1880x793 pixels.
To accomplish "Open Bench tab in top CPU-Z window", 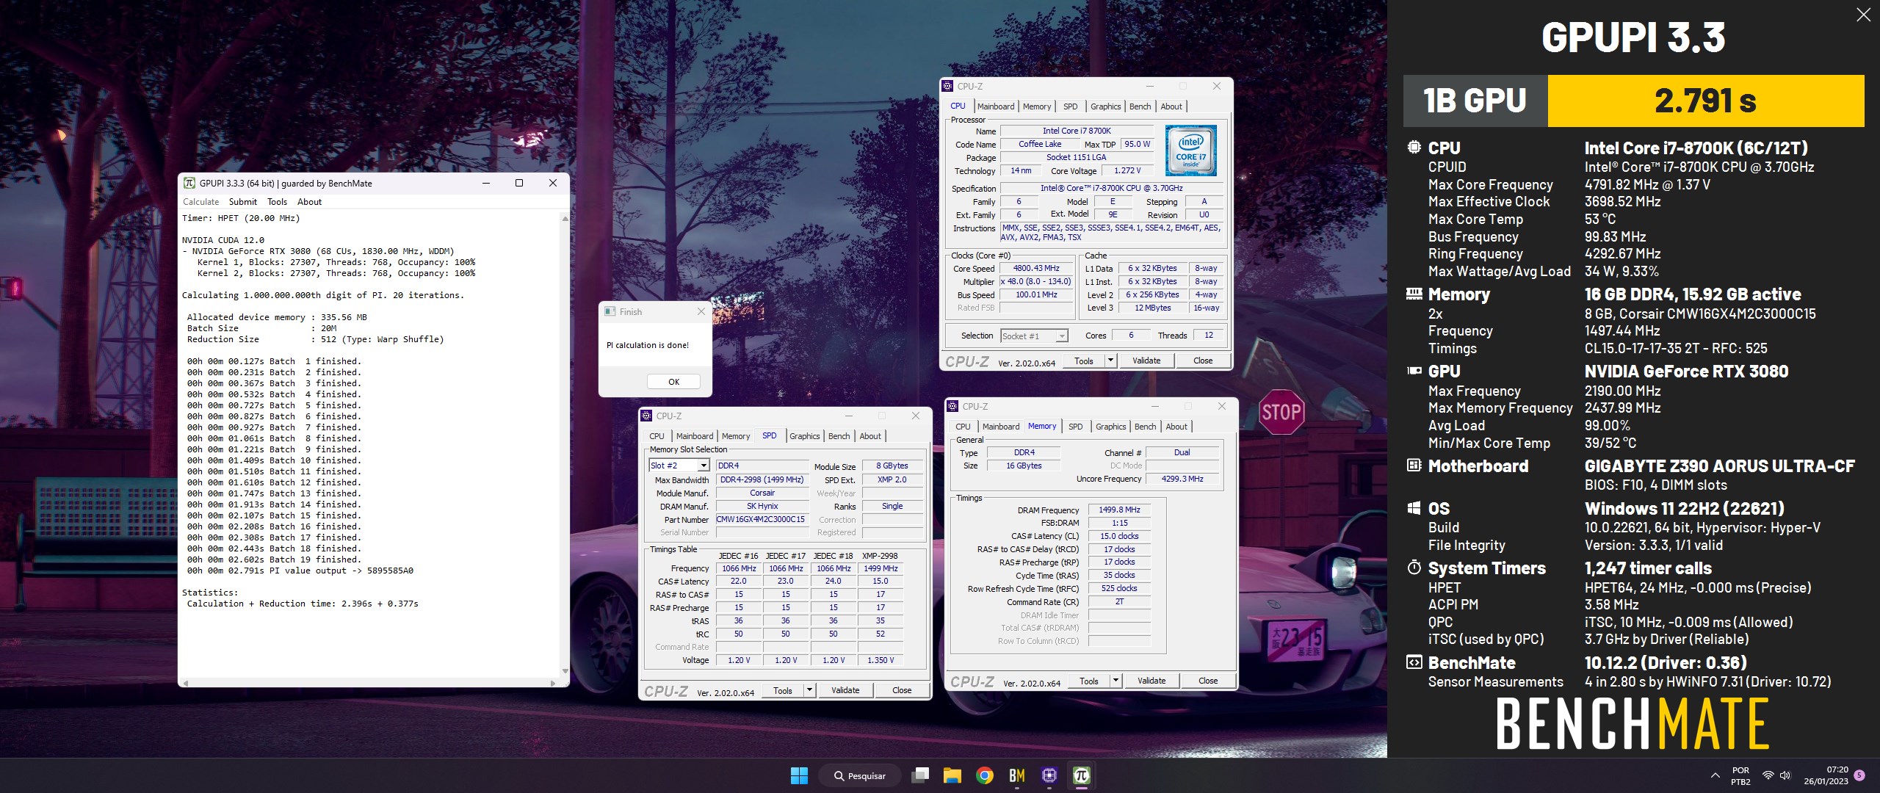I will pos(1140,106).
